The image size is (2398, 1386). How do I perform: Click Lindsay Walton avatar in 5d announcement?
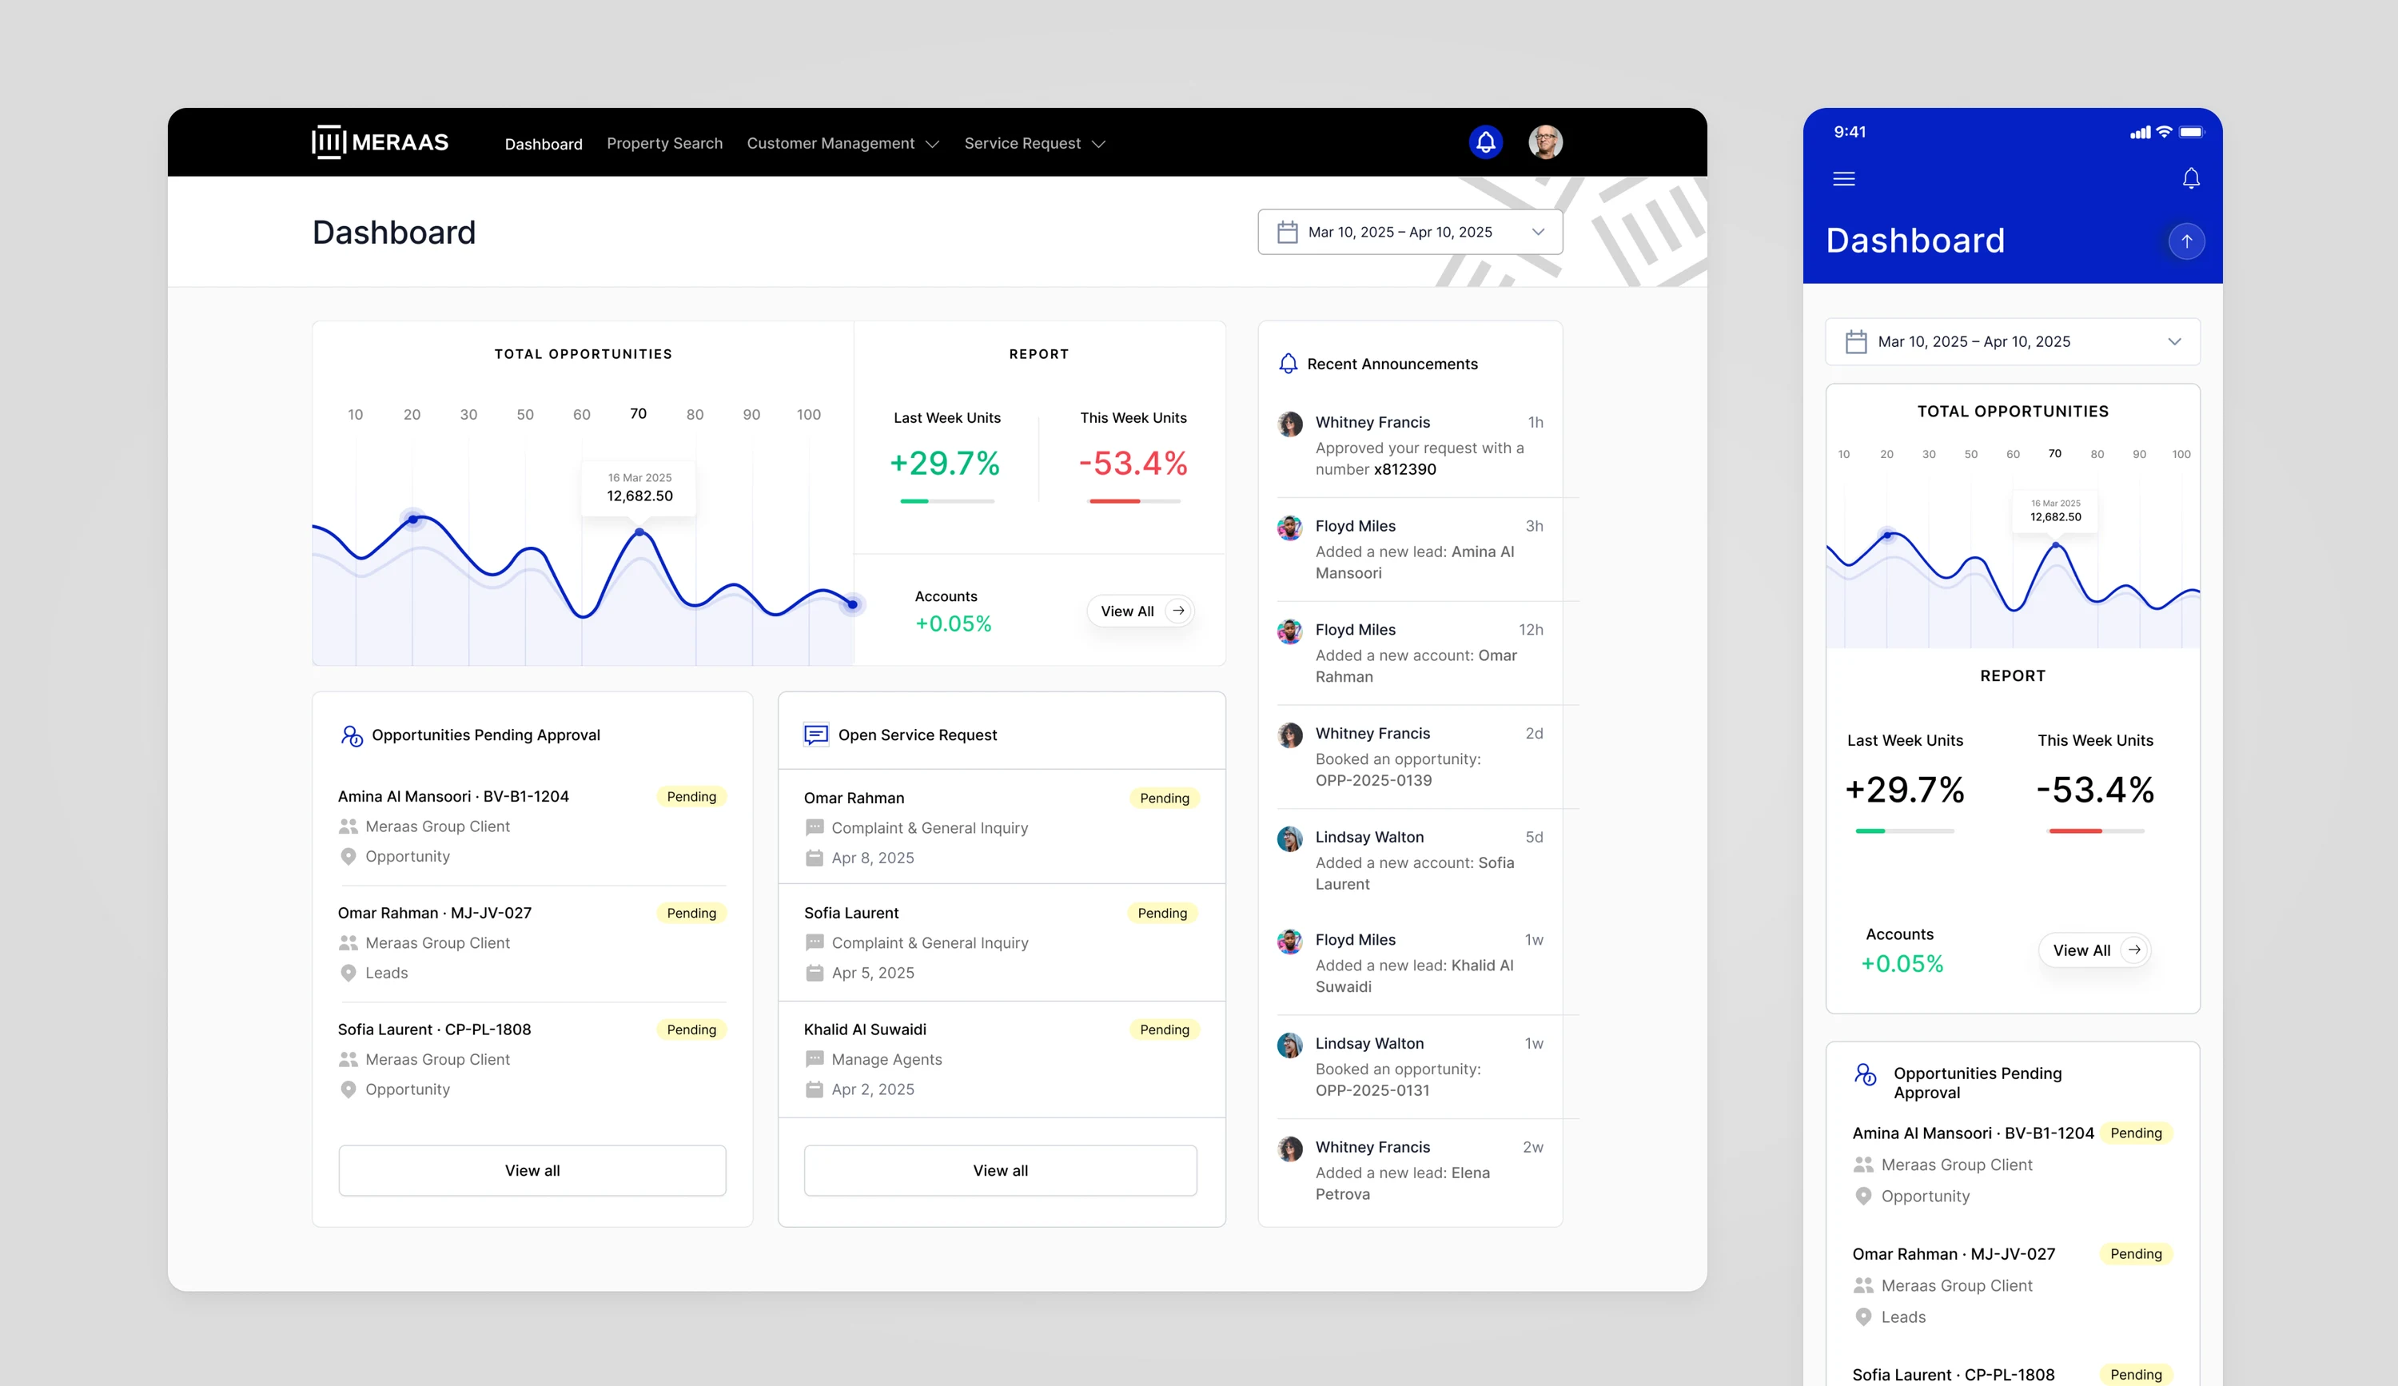pyautogui.click(x=1289, y=839)
